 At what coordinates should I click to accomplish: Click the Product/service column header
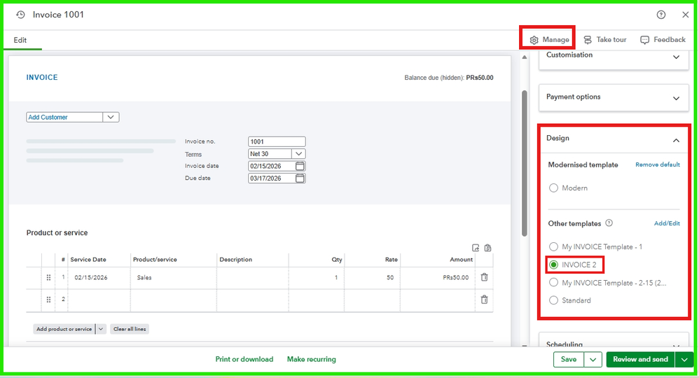coord(155,260)
